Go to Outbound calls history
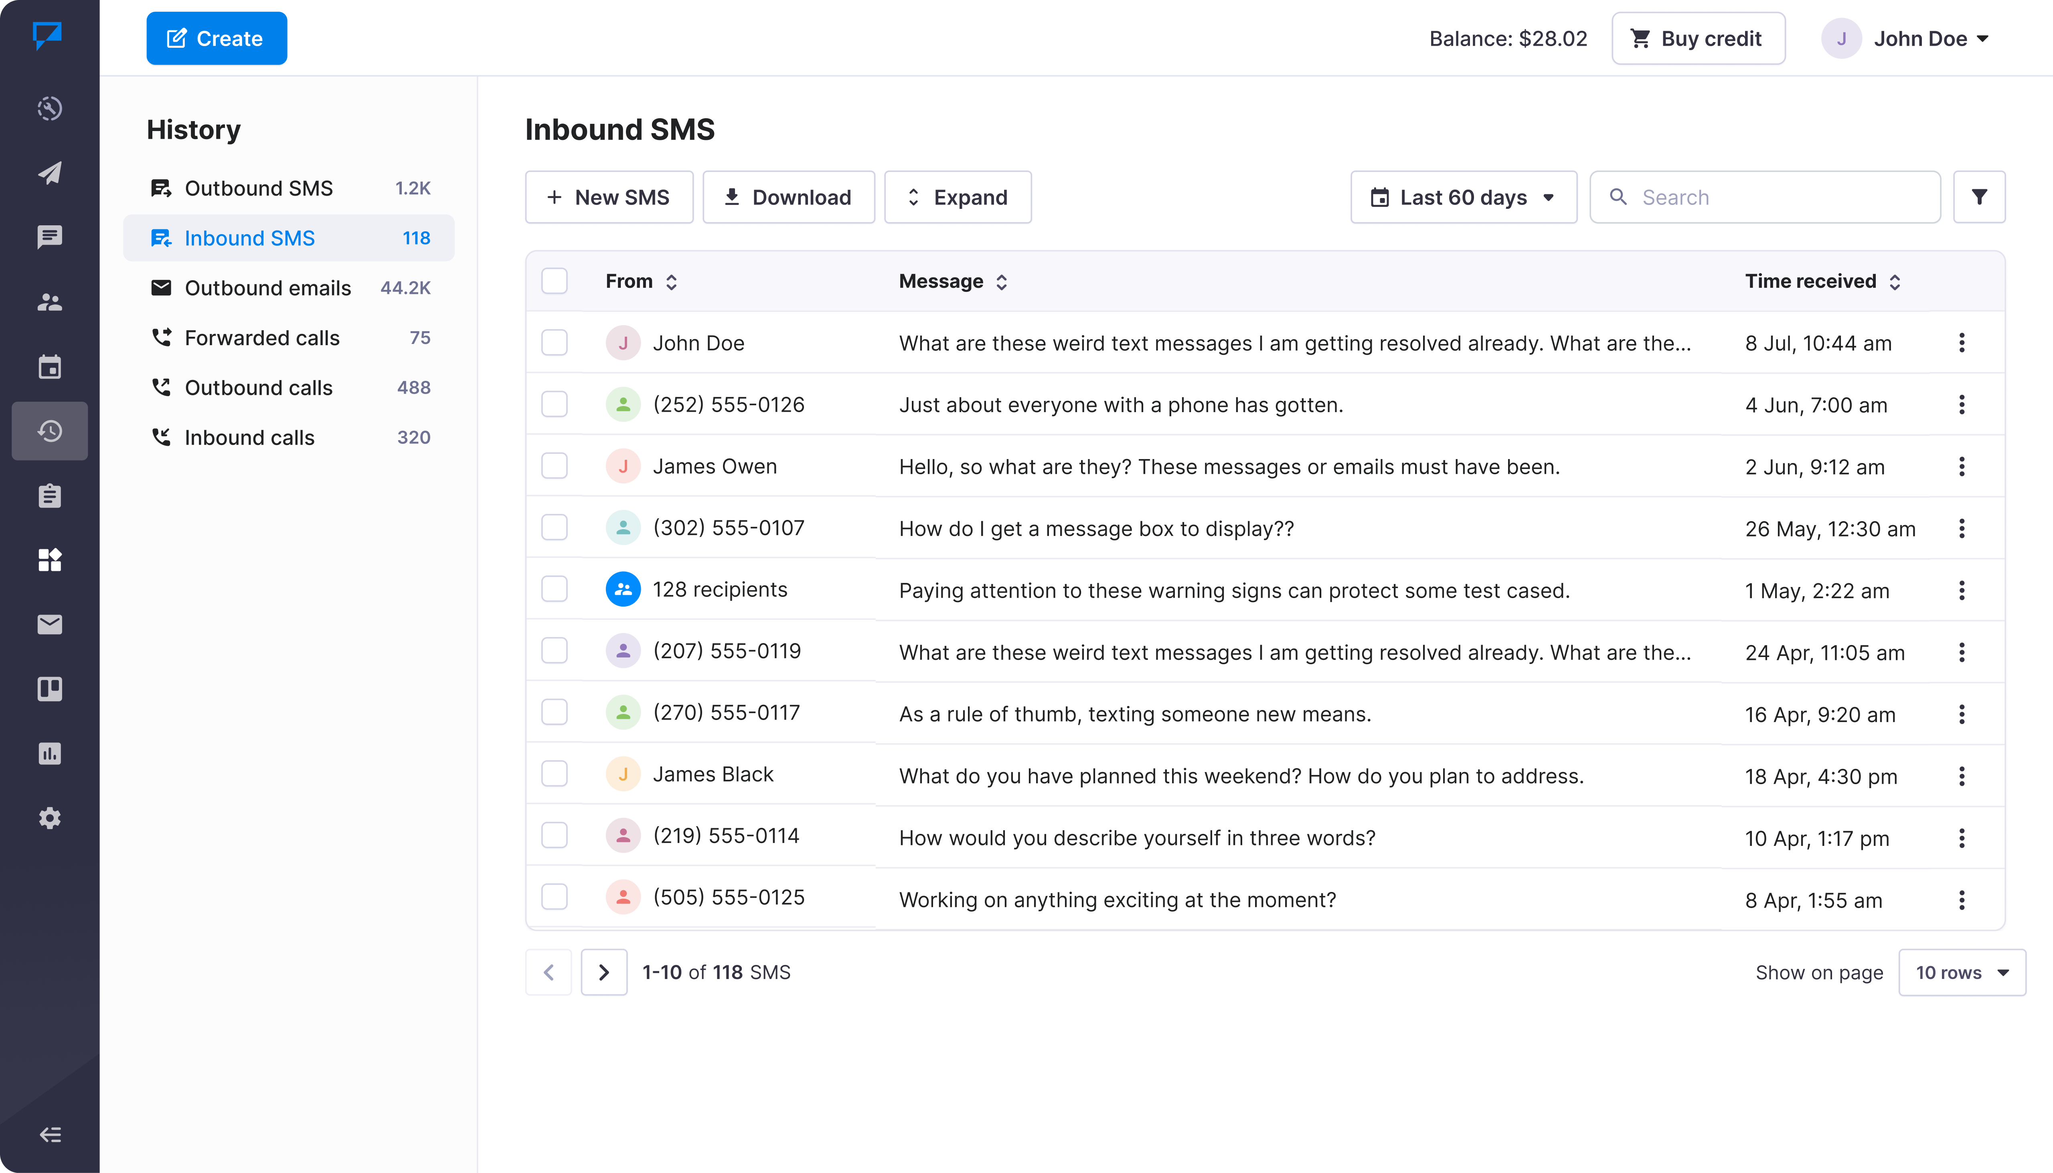 (x=288, y=388)
